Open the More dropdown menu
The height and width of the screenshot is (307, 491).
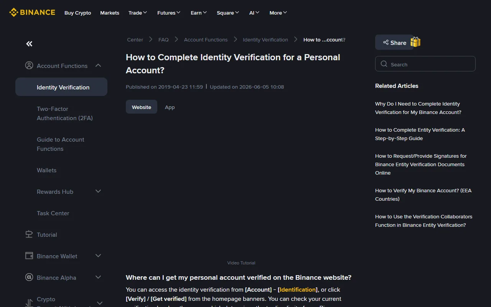click(278, 13)
